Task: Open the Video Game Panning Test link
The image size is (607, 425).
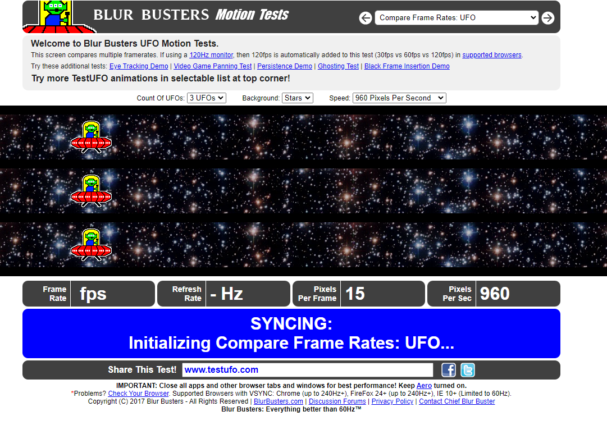Action: pos(212,66)
